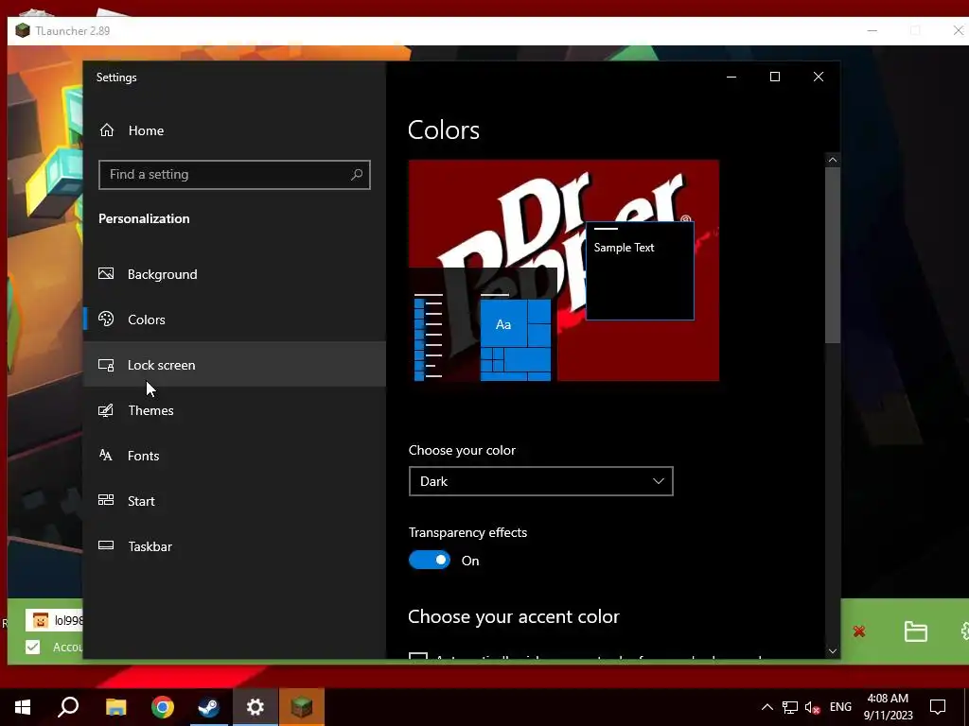Open the Taskbar settings page
This screenshot has width=969, height=726.
pos(235,546)
